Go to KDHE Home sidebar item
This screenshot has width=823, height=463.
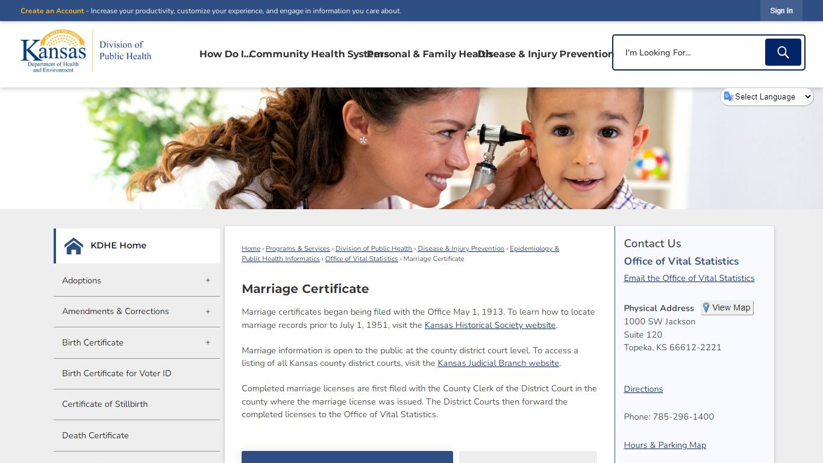coord(137,246)
